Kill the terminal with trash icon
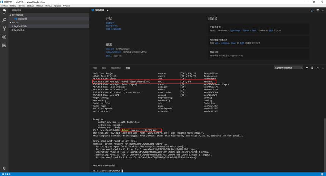 (x=312, y=68)
